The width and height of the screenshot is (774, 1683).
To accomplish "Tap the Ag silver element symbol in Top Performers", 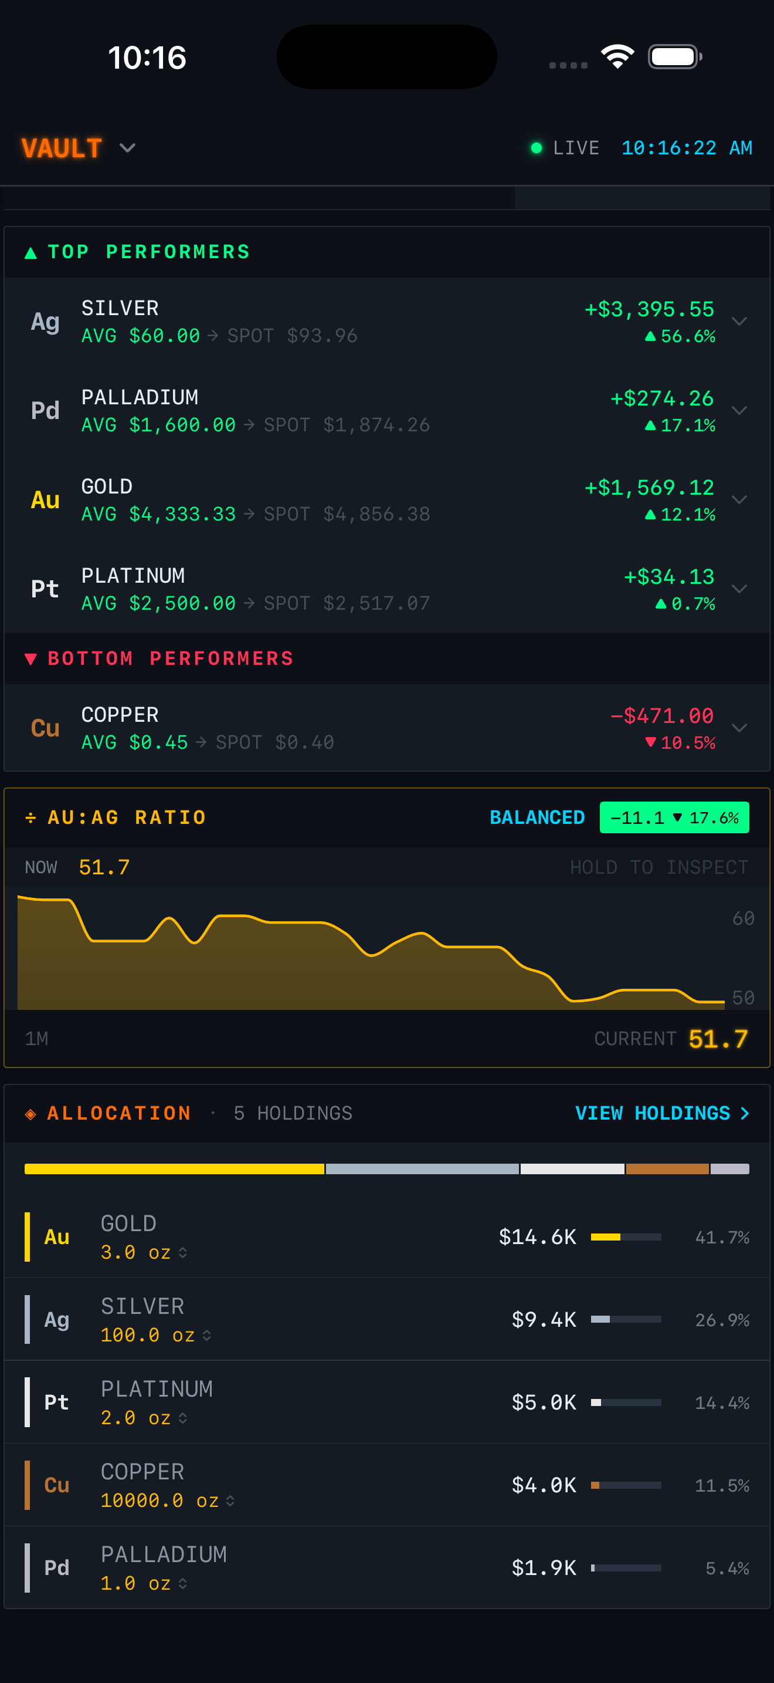I will point(45,322).
